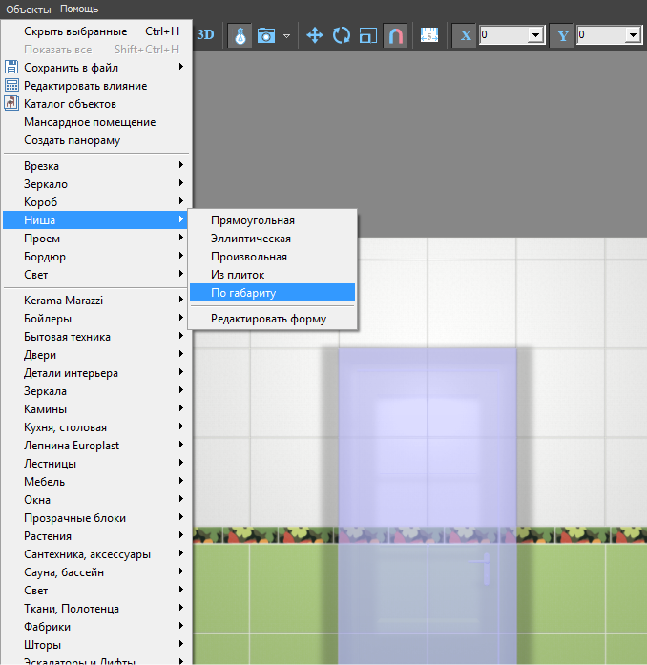647x665 pixels.
Task: Open the Детали интерьера category
Action: pyautogui.click(x=97, y=373)
